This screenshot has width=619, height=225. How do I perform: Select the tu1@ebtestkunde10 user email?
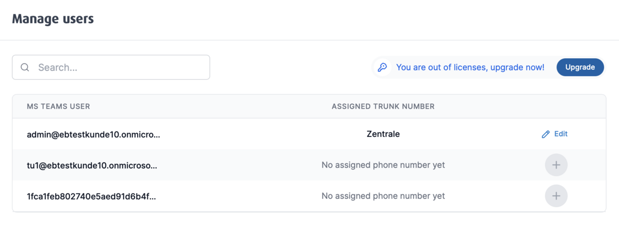[92, 165]
